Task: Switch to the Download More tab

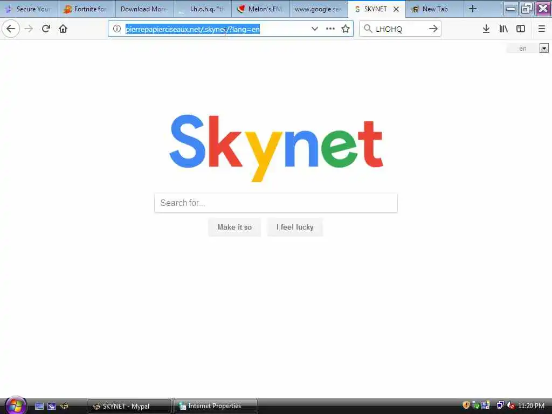Action: point(144,9)
